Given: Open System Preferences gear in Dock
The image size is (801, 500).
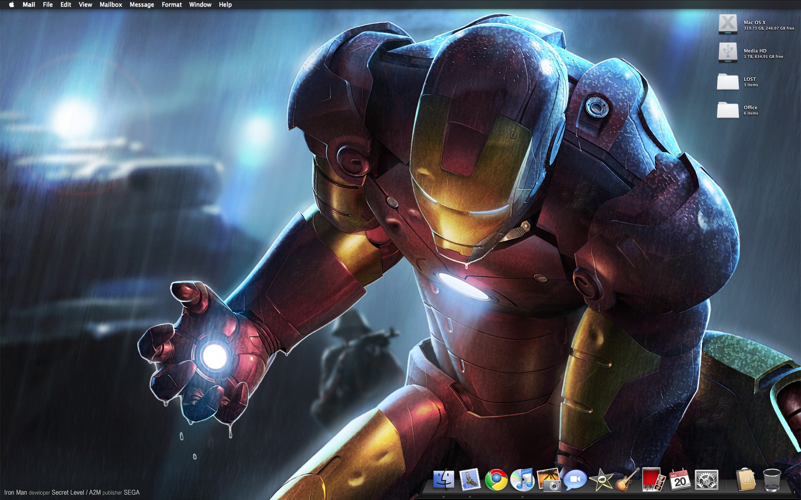Looking at the screenshot, I should tap(706, 480).
